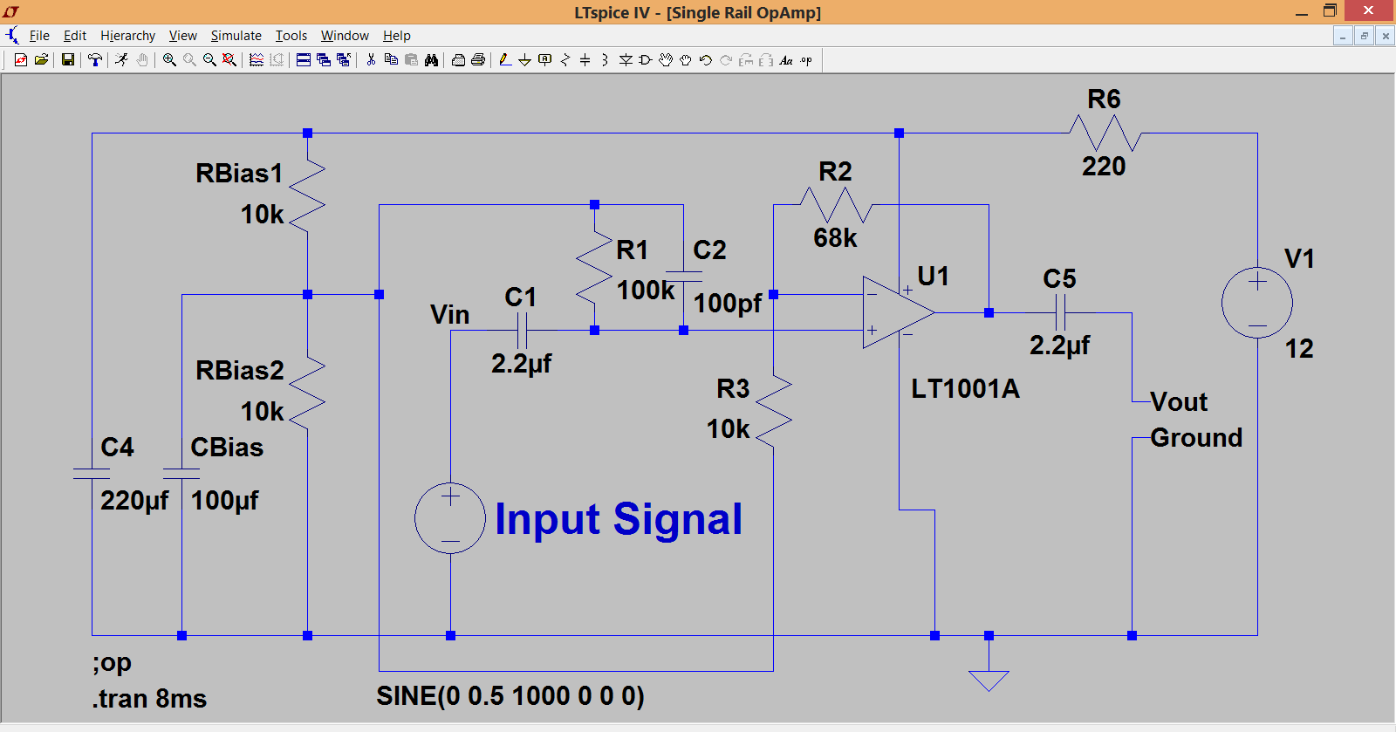
Task: Click the Text Aa tool
Action: (786, 60)
